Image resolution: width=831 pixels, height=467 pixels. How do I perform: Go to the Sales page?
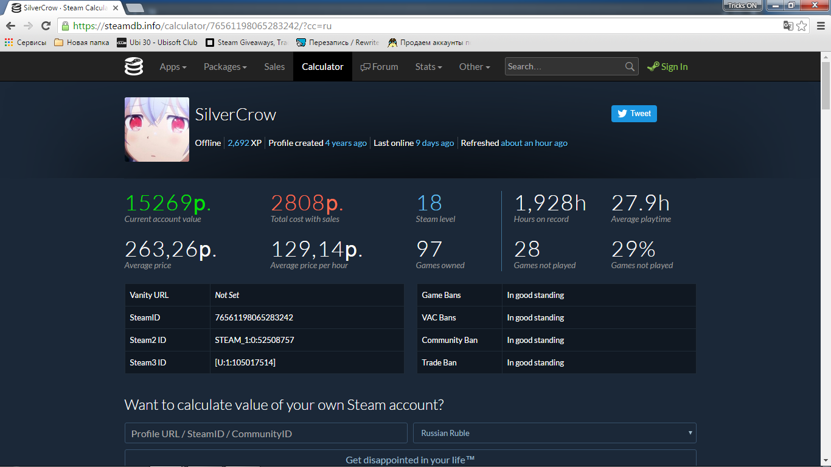click(x=274, y=67)
